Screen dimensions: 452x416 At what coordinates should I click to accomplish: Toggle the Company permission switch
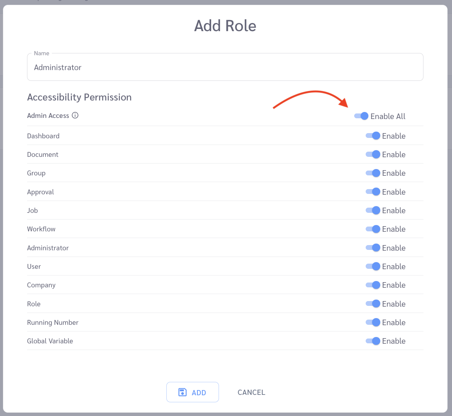[x=373, y=285]
